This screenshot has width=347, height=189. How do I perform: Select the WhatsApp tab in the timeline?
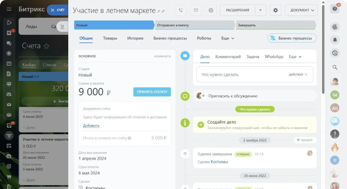click(274, 57)
